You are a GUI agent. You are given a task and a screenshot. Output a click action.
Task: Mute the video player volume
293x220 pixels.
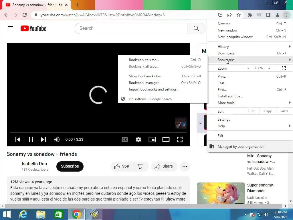[x=57, y=140]
